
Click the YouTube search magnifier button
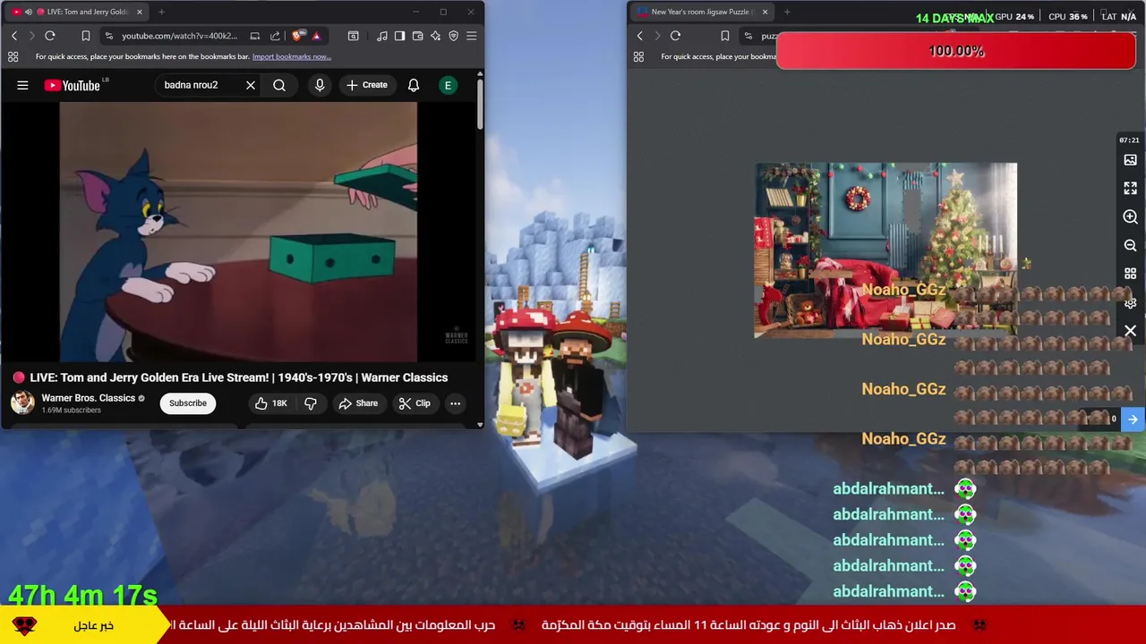pyautogui.click(x=279, y=85)
